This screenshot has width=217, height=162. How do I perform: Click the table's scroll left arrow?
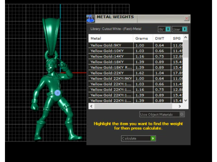91,106
